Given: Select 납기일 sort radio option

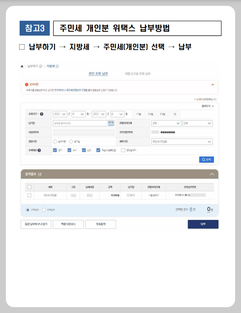Looking at the screenshot, I should click(71, 142).
